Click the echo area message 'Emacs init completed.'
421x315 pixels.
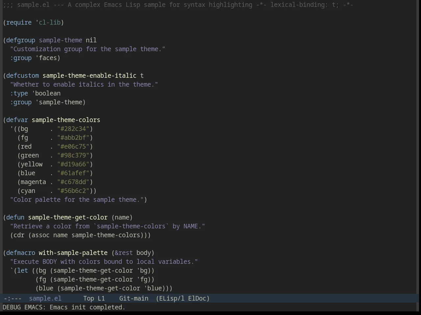point(87,307)
